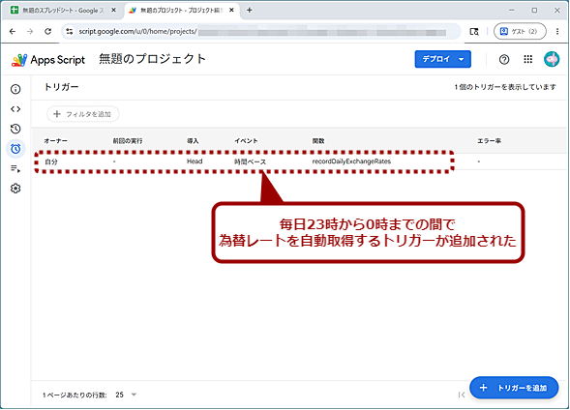Open project history icon in sidebar
This screenshot has height=410, width=570.
15,129
